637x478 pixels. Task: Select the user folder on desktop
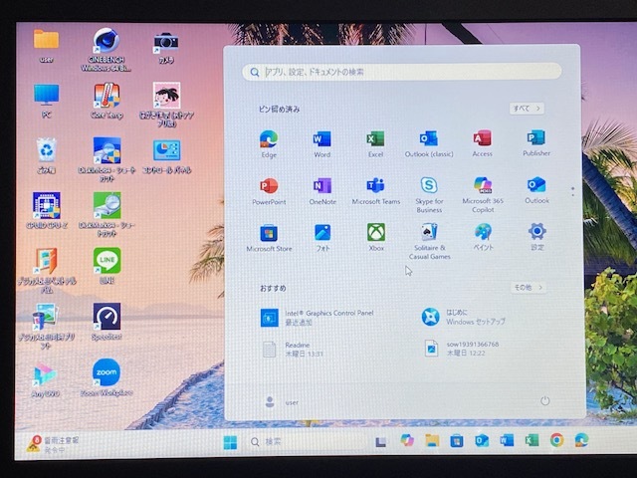pyautogui.click(x=46, y=46)
